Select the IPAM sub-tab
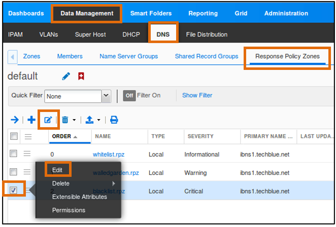Viewport: 336px width, 227px height. (x=15, y=34)
